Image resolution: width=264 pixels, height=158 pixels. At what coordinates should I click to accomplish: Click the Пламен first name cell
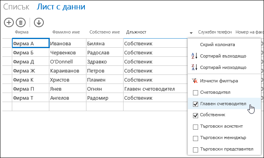point(105,80)
